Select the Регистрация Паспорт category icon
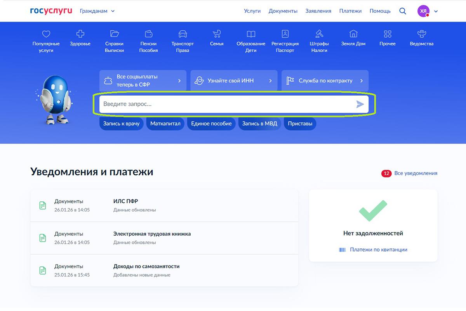This screenshot has width=466, height=311. point(285,34)
